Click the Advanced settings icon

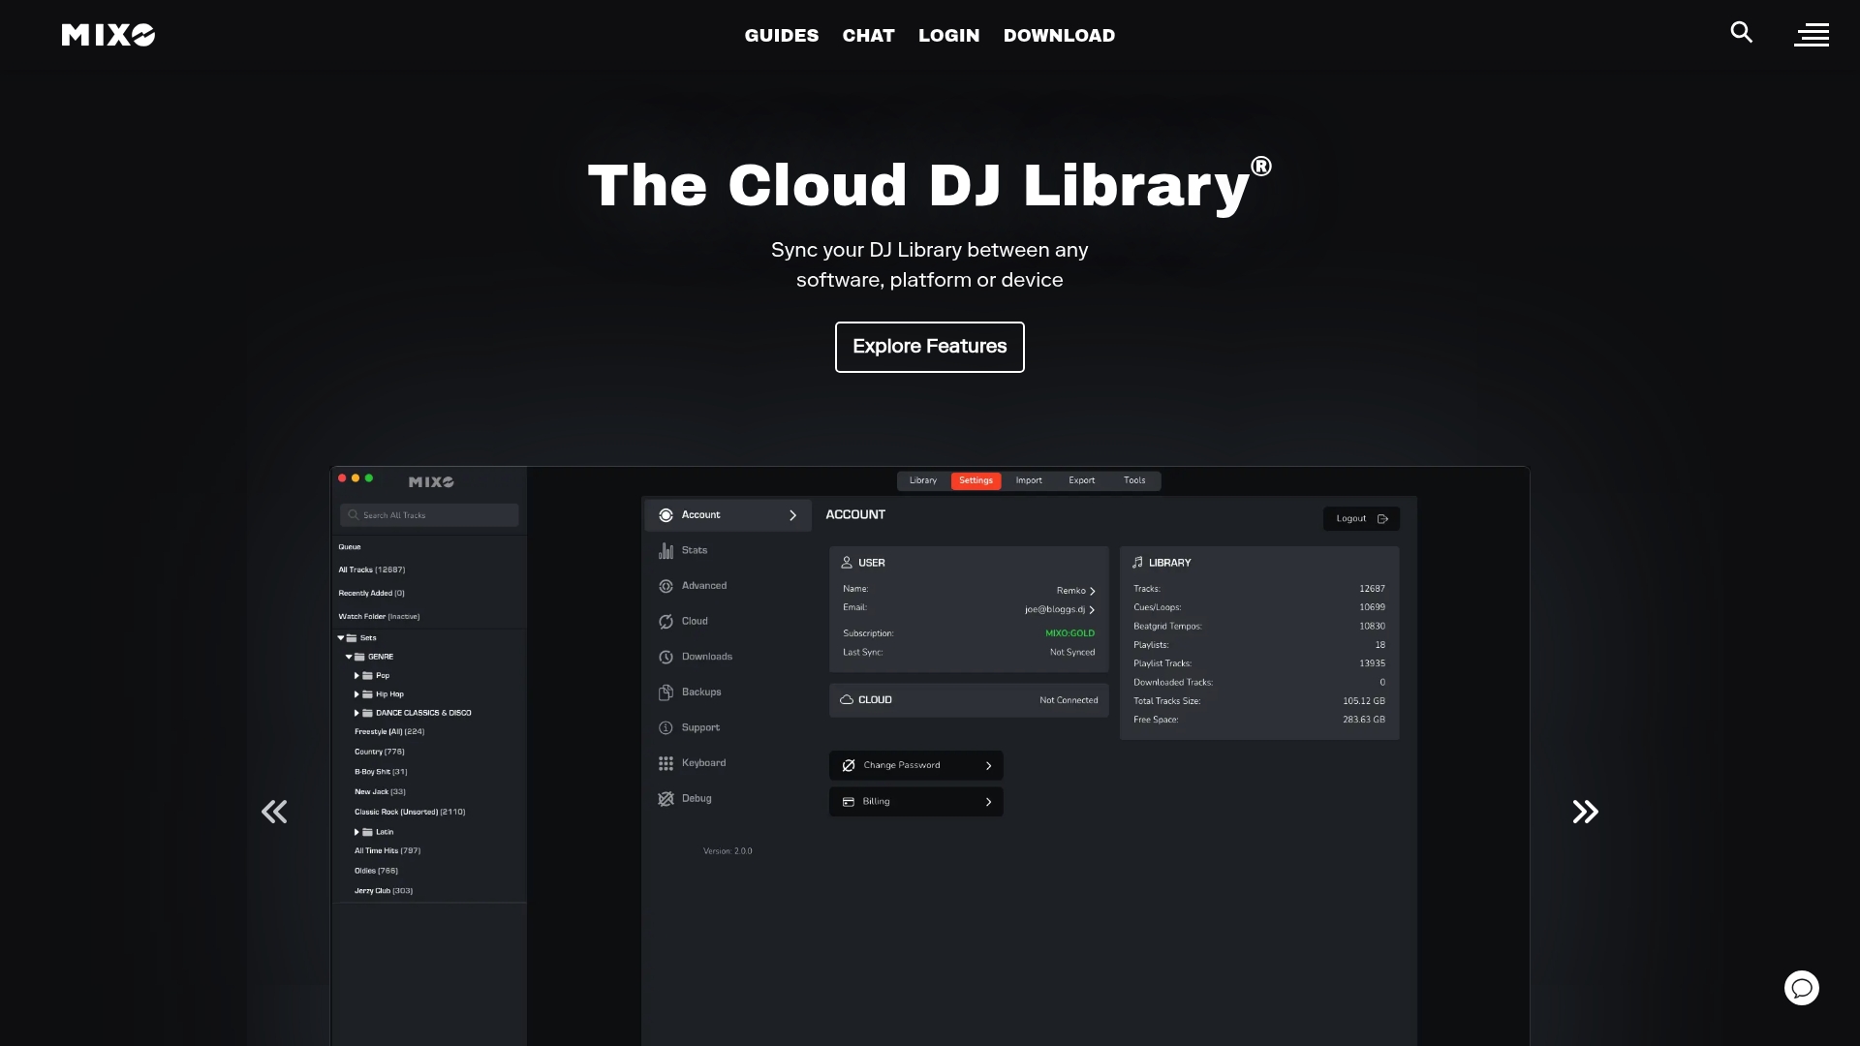pos(666,586)
